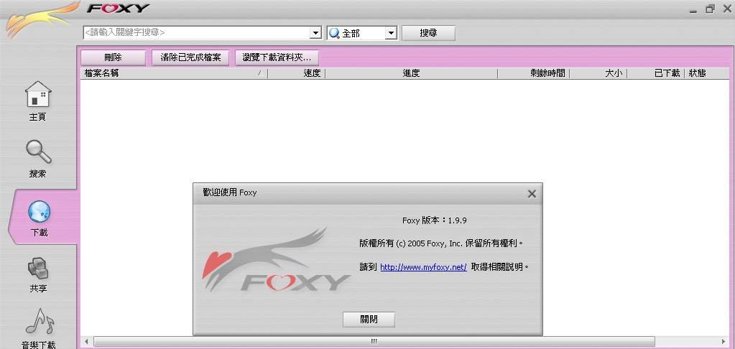Image resolution: width=735 pixels, height=349 pixels.
Task: Sort by 速度 column header
Action: 296,73
